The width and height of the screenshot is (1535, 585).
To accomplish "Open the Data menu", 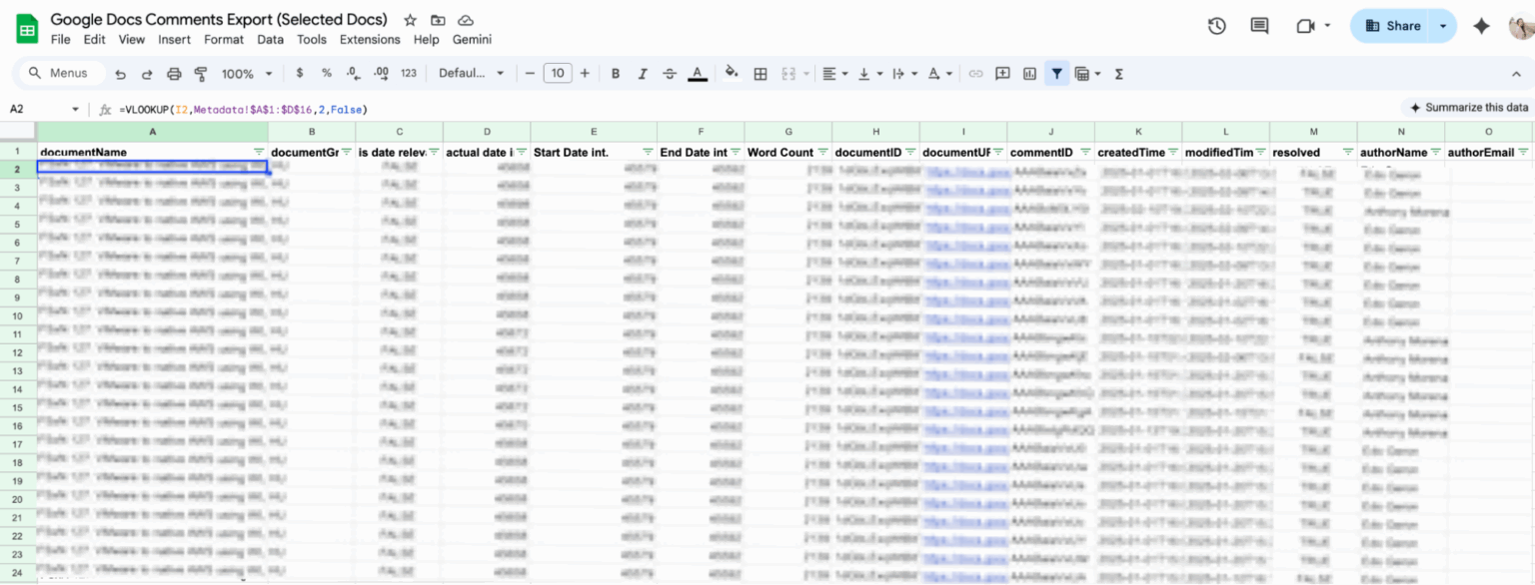I will click(270, 40).
